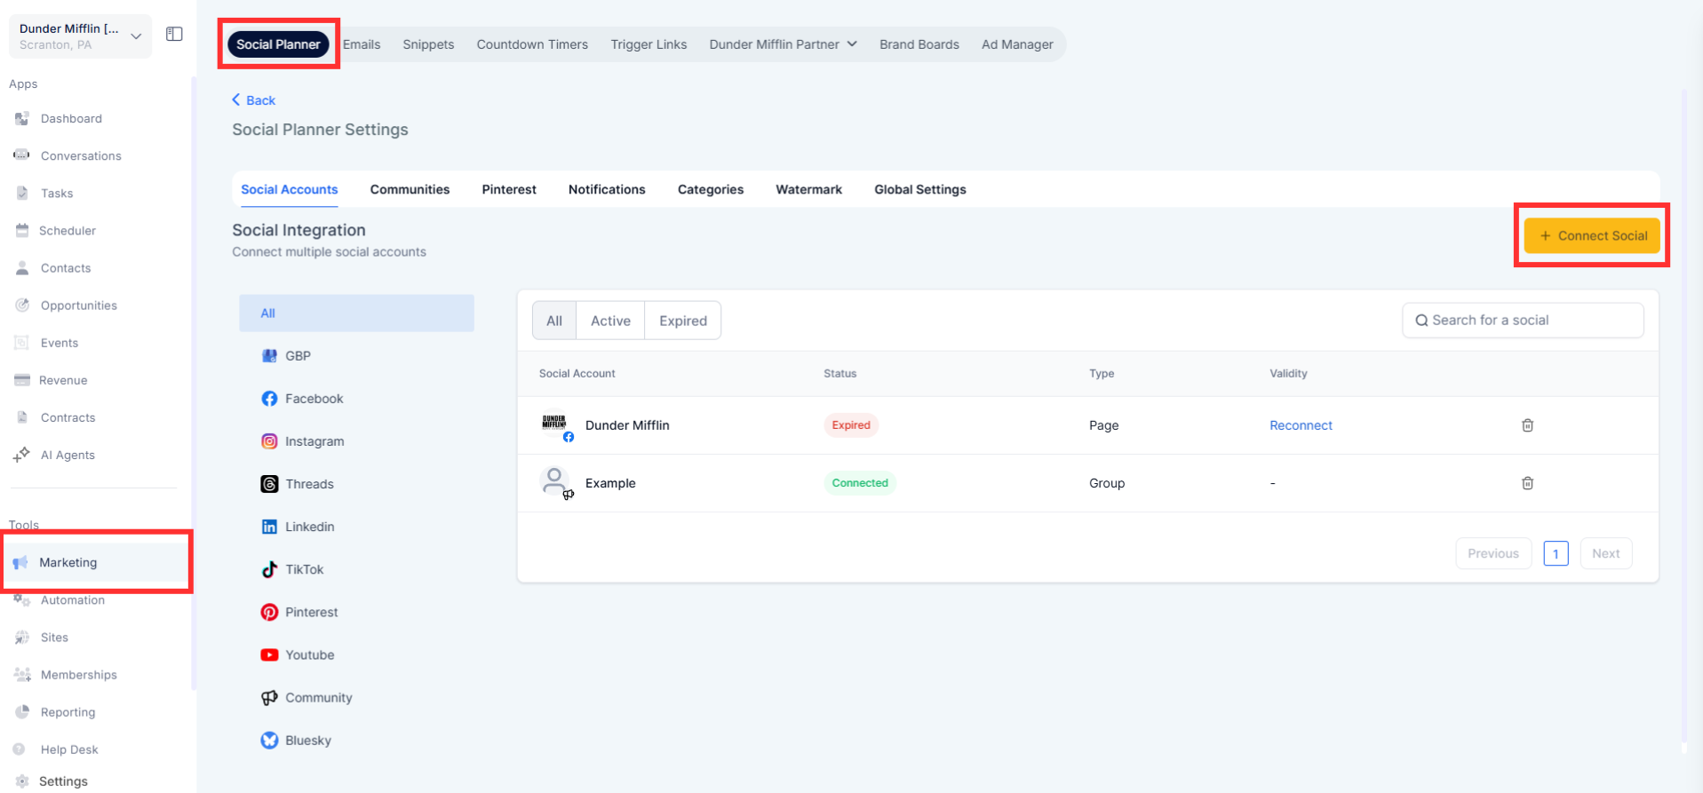The height and width of the screenshot is (793, 1703).
Task: Open Marketing in the sidebar
Action: [x=96, y=562]
